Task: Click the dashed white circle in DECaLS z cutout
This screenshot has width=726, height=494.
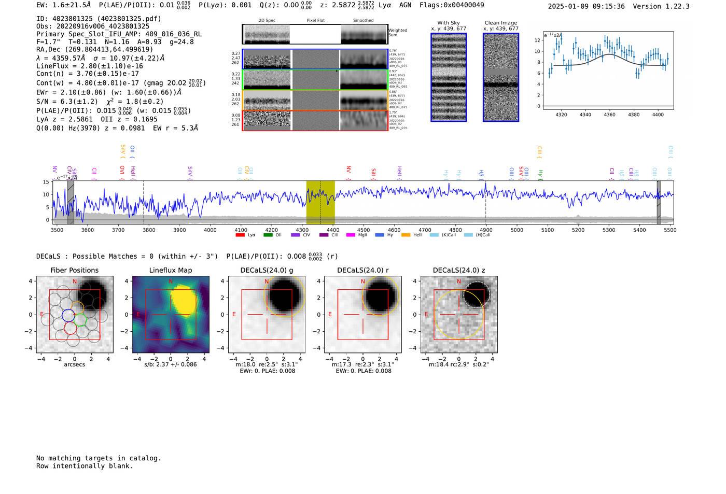Action: (x=476, y=294)
